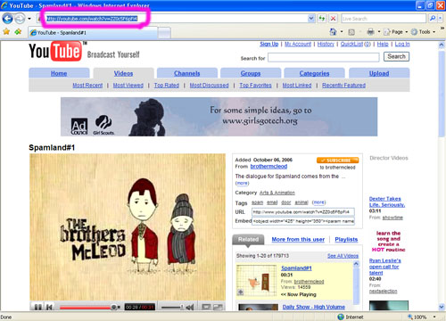446x321 pixels.
Task: Expand description with the (more) link
Action: [x=242, y=183]
